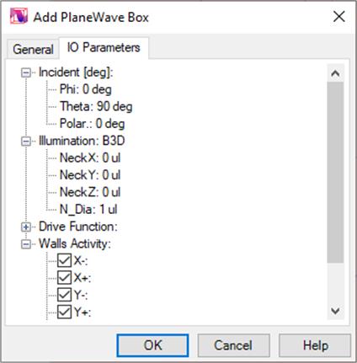357x363 pixels.
Task: Switch to the General tab
Action: (x=33, y=50)
